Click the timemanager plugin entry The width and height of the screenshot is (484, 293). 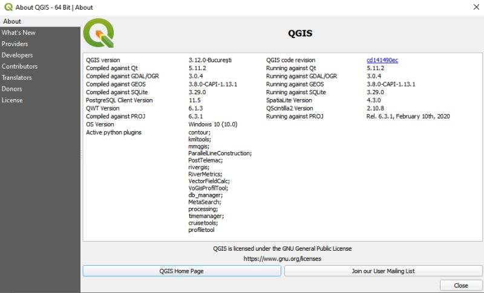pos(206,216)
